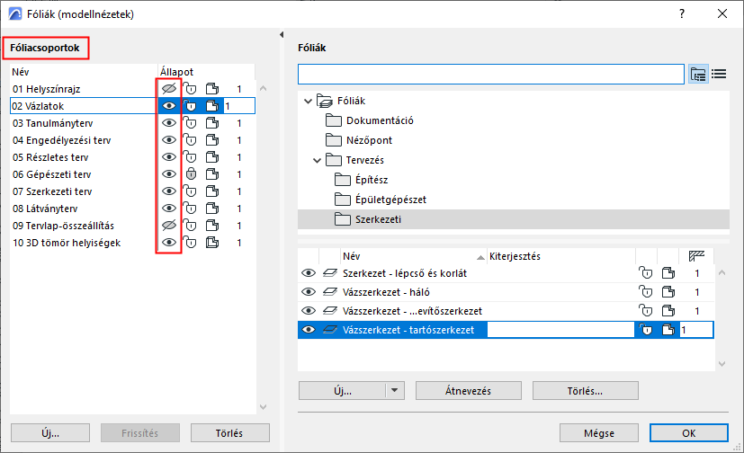Click the lock icon of 06 Gépészeti terv
744x453 pixels.
tap(190, 174)
